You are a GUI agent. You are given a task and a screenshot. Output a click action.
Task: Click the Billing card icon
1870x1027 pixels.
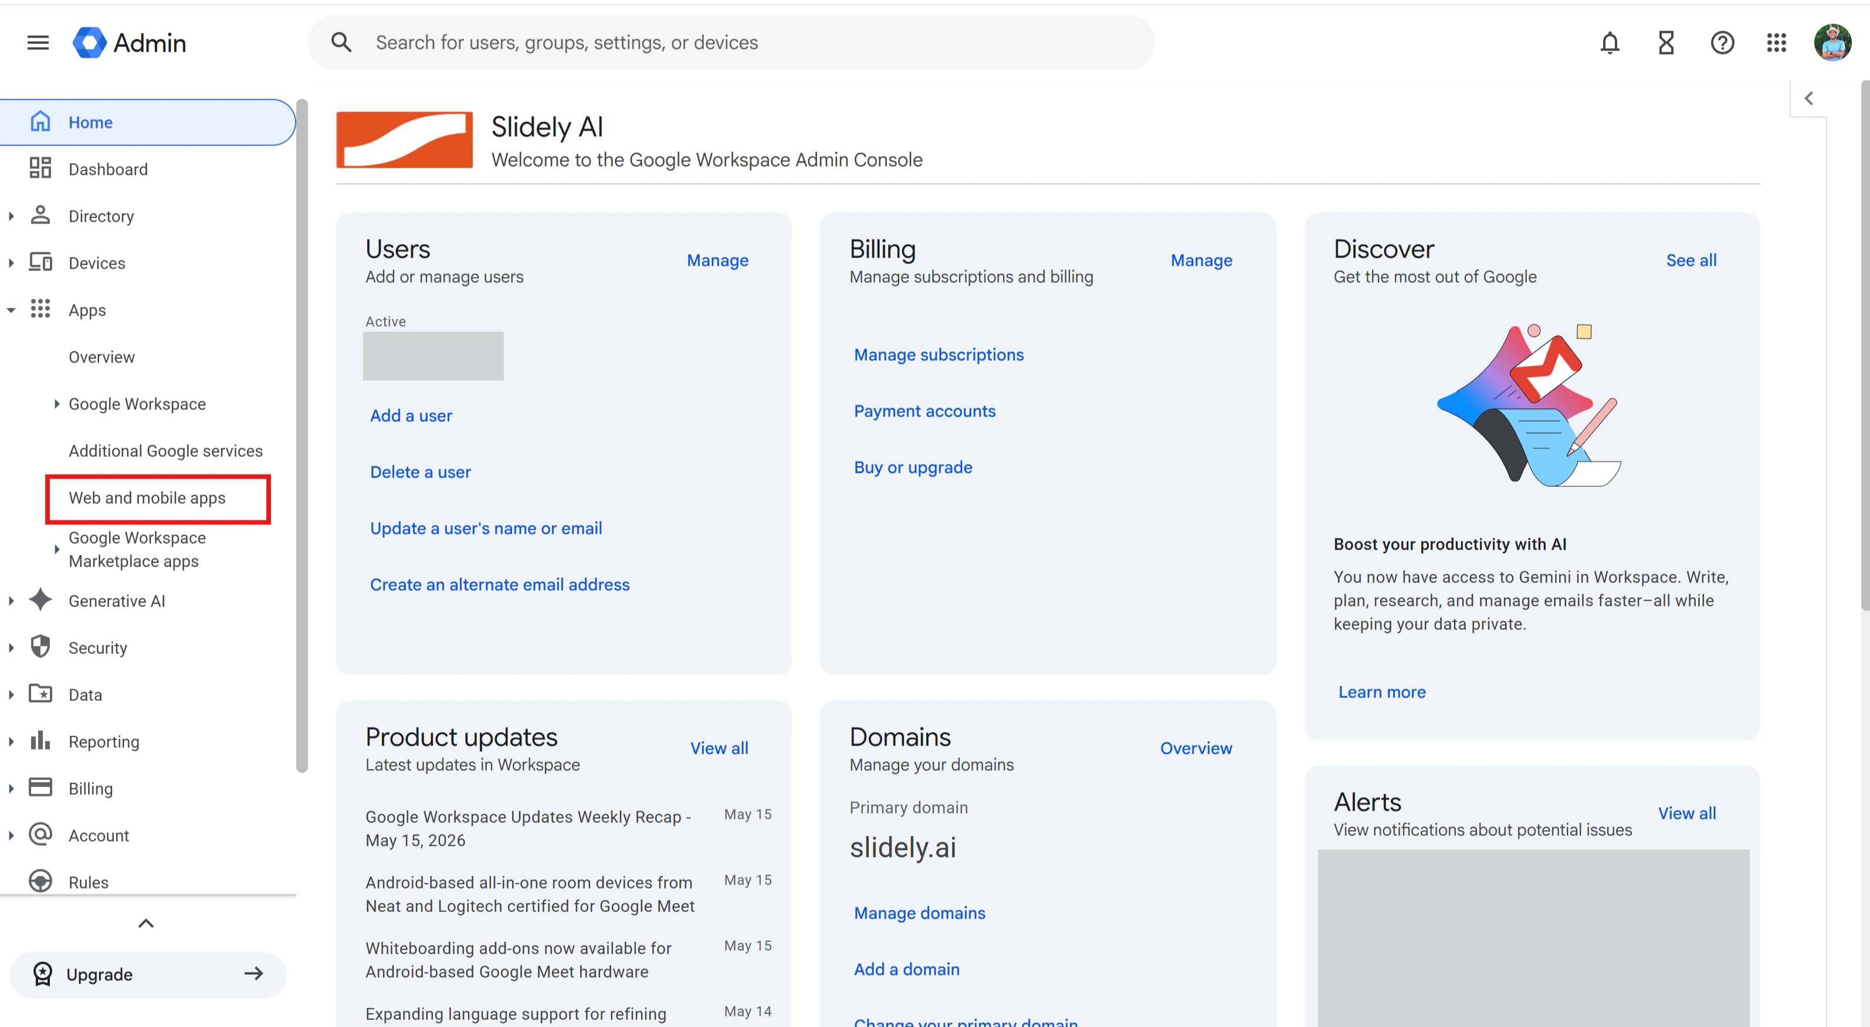pos(40,788)
